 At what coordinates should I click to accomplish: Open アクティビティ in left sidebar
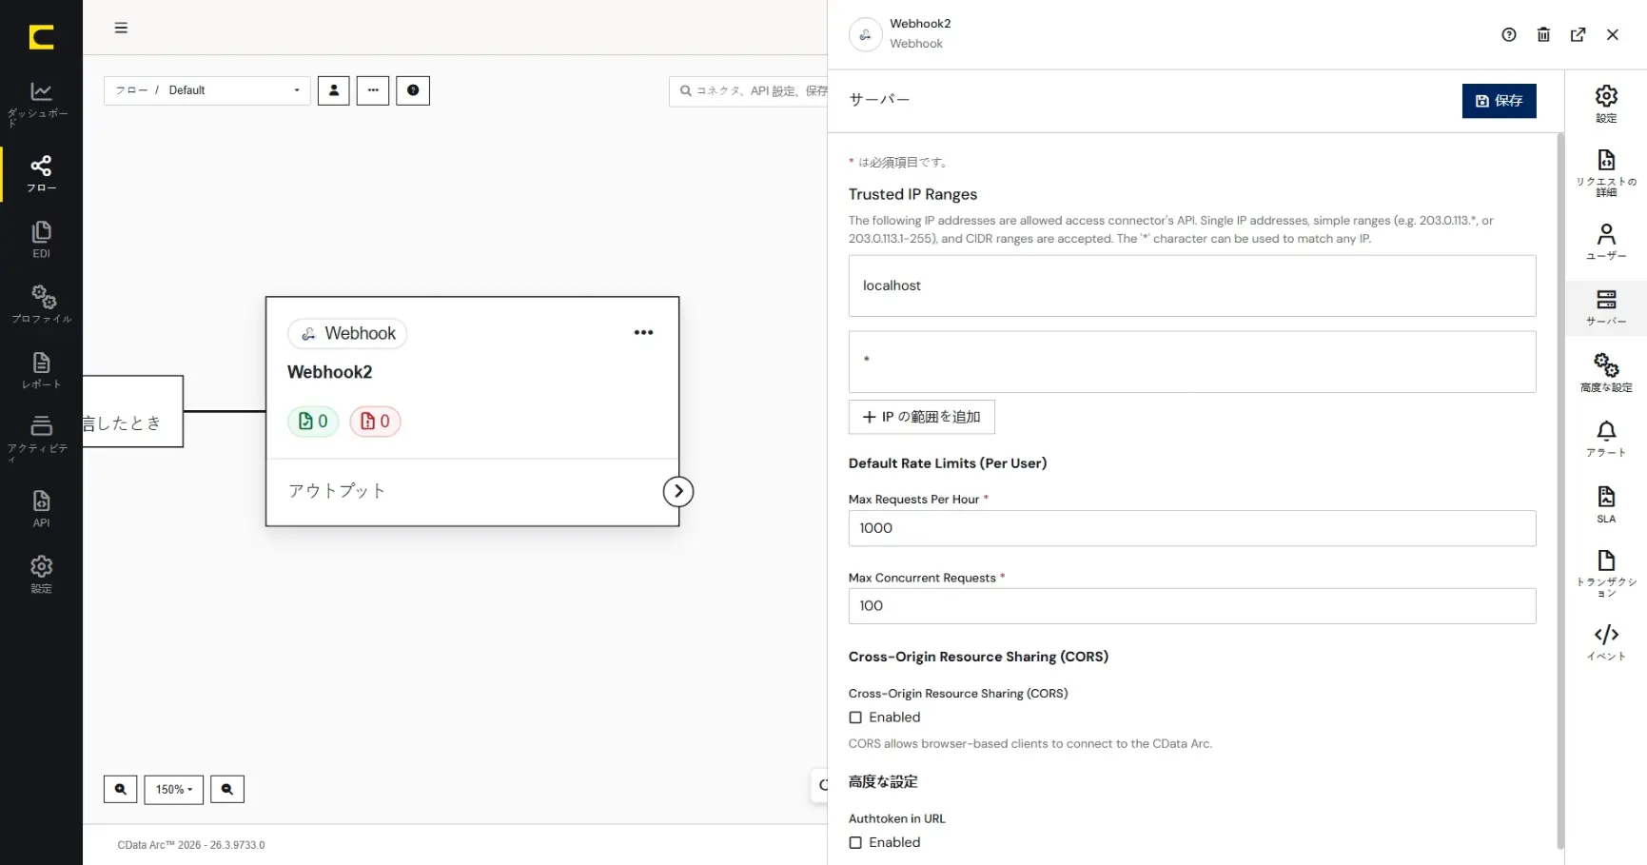click(41, 438)
